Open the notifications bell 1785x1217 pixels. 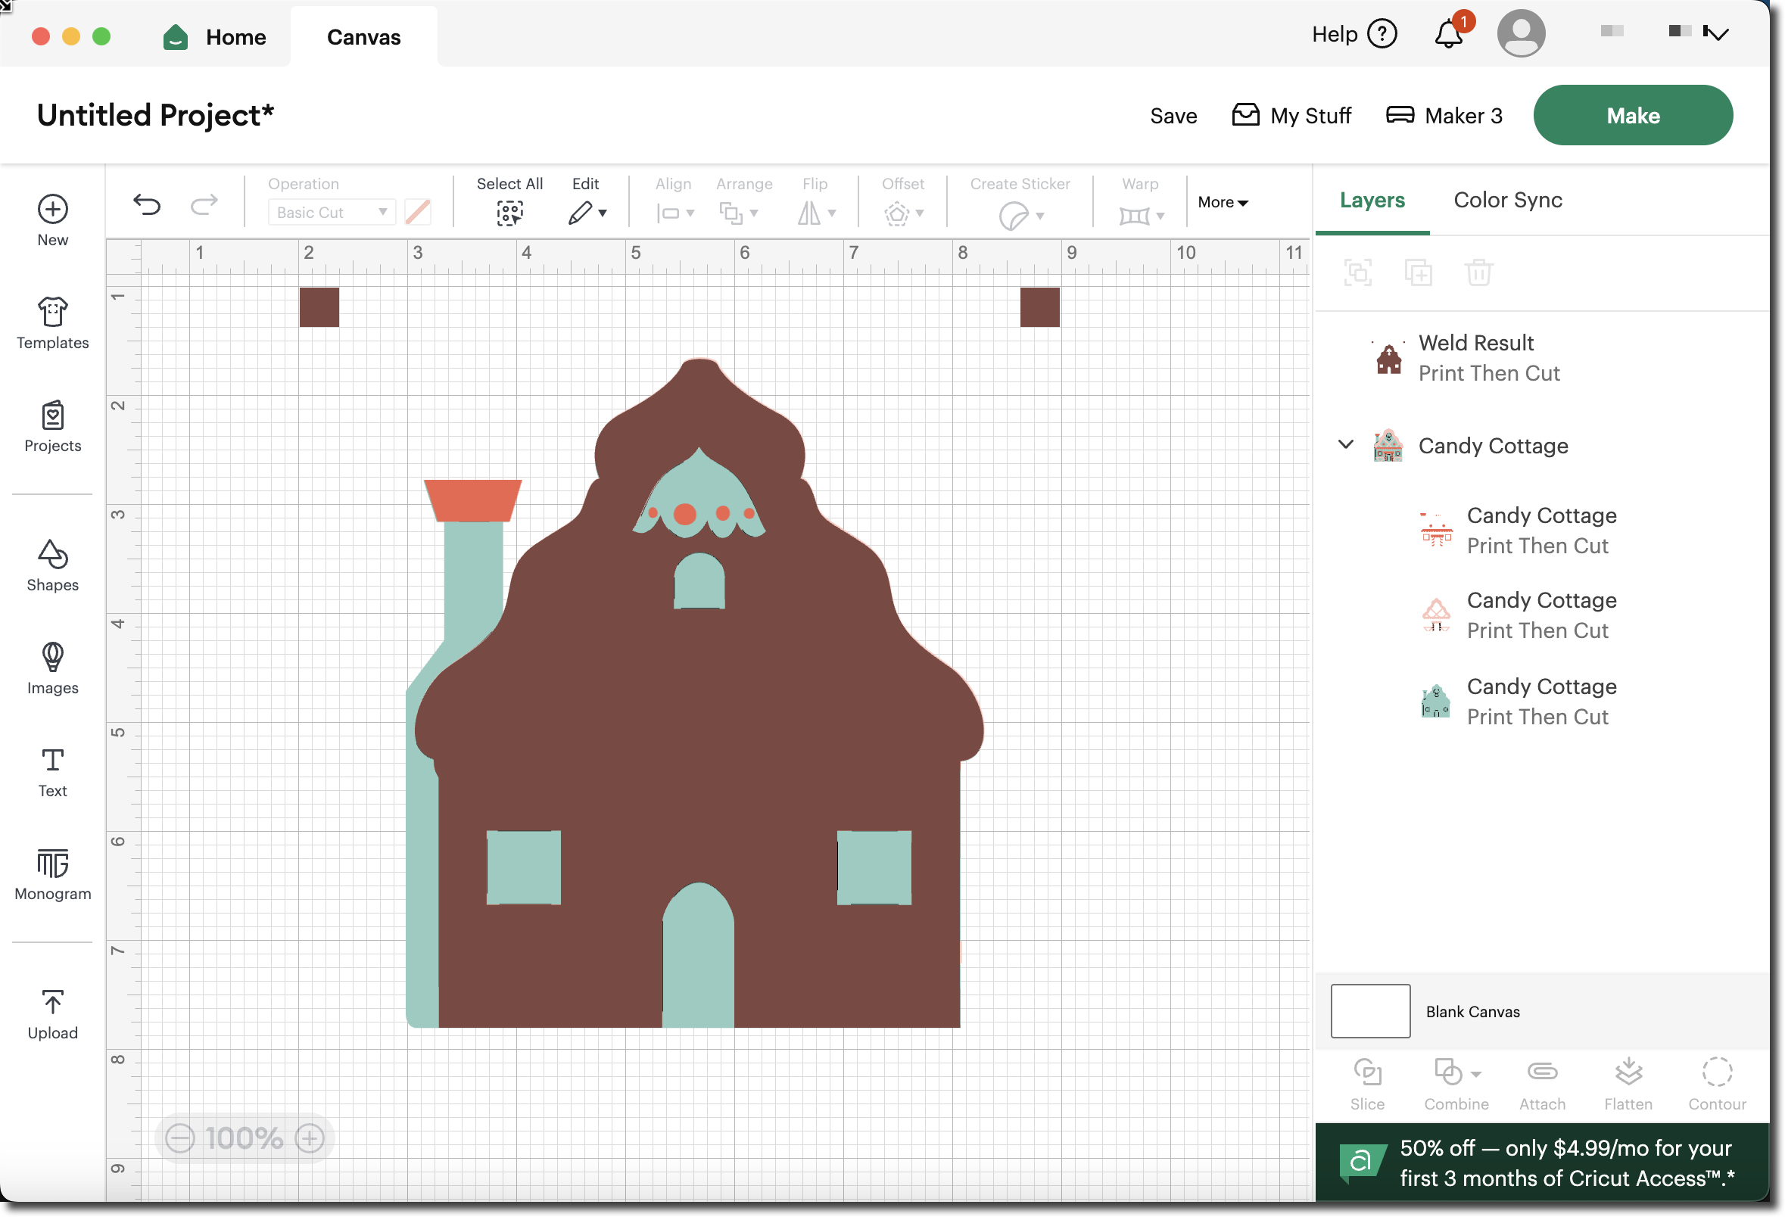pyautogui.click(x=1449, y=34)
